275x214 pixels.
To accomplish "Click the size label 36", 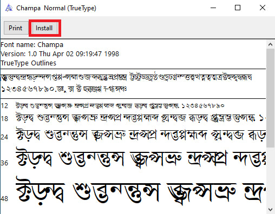I will (x=4, y=163).
